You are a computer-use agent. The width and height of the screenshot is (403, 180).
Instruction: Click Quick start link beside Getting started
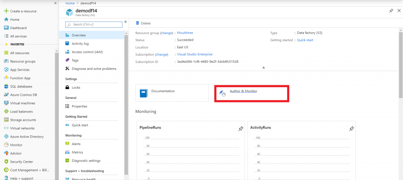[305, 40]
